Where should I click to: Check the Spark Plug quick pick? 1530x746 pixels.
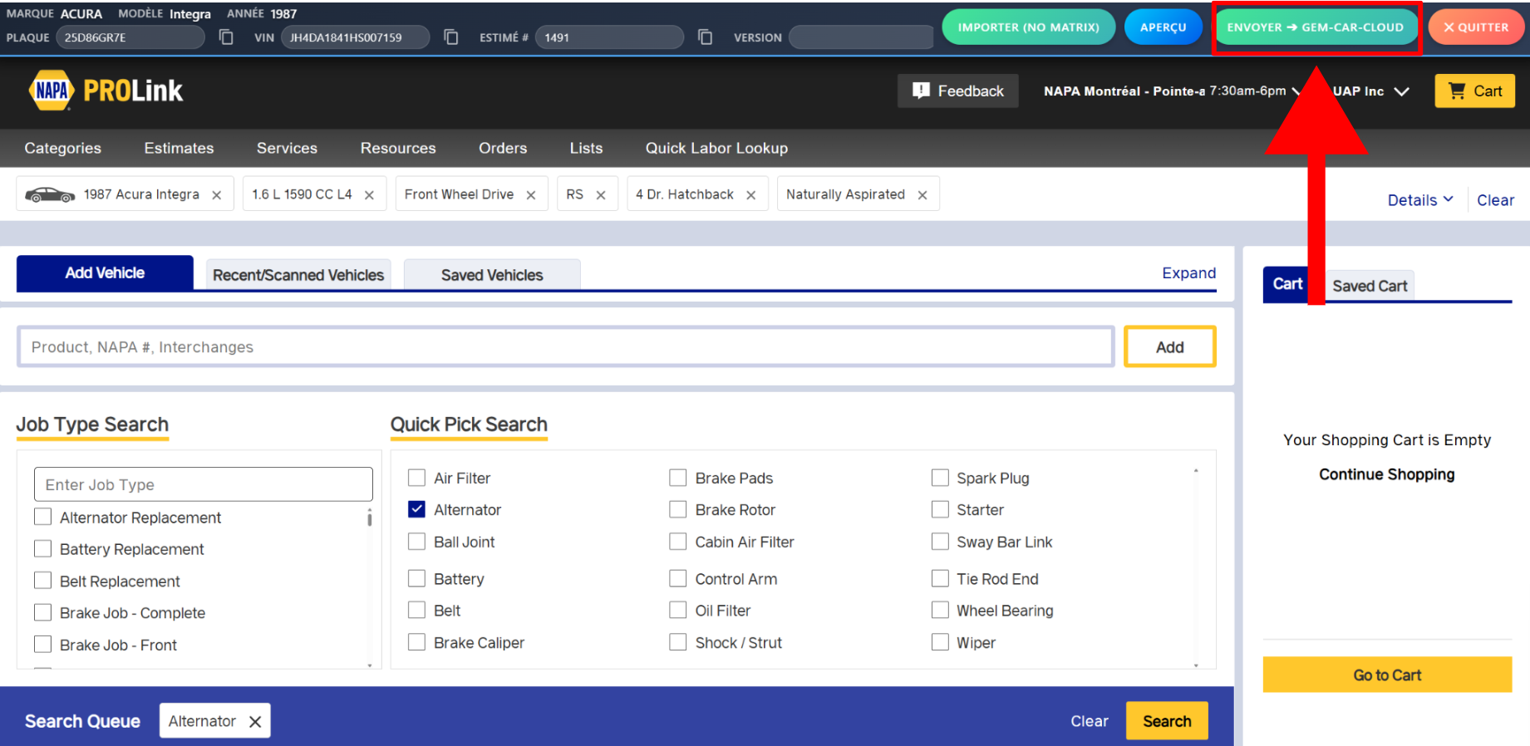pos(940,478)
